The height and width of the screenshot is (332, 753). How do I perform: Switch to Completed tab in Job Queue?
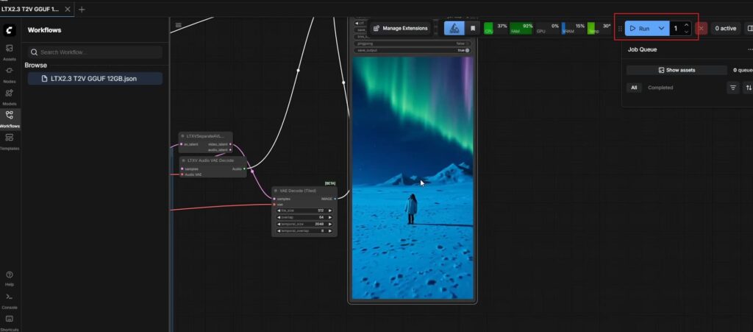660,88
